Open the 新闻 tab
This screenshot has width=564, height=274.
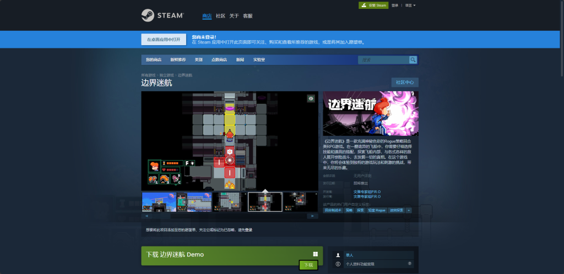coord(240,59)
